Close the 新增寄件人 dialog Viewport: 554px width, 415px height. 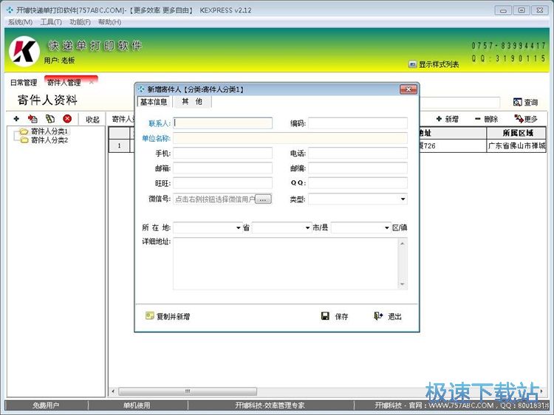(408, 89)
